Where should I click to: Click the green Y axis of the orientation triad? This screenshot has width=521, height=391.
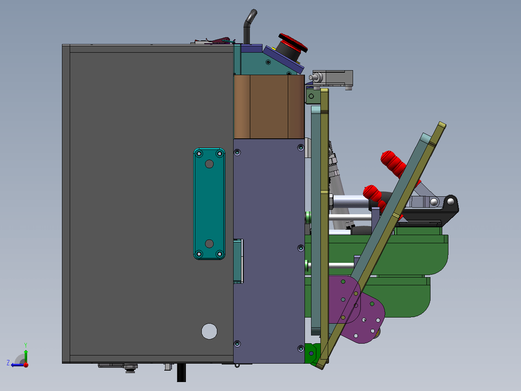click(x=26, y=355)
